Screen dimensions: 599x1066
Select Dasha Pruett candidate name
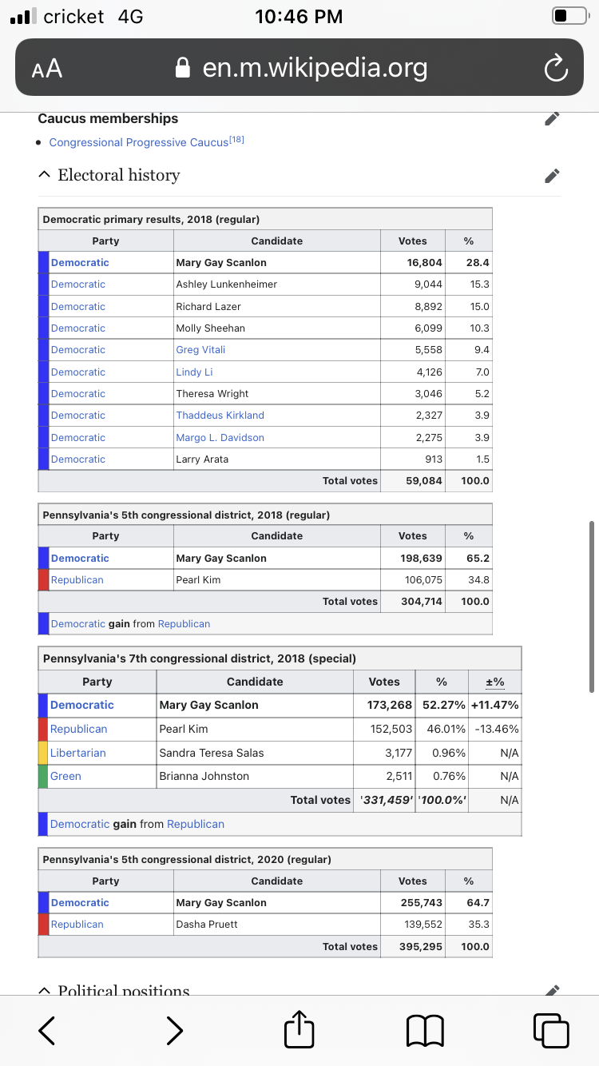click(x=207, y=925)
